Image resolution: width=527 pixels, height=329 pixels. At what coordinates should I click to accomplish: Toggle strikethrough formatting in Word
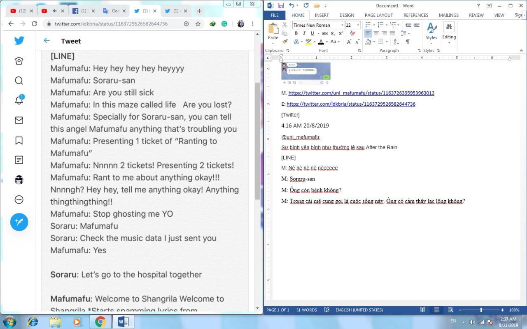tap(325, 33)
